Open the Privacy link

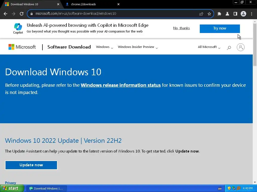(x=11, y=183)
